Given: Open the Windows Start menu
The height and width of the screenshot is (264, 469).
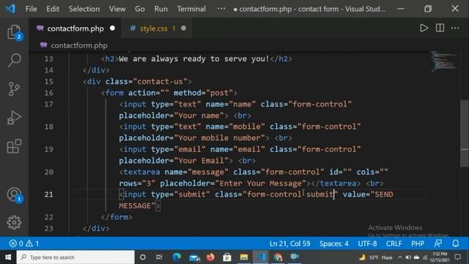Looking at the screenshot, I should (x=8, y=257).
